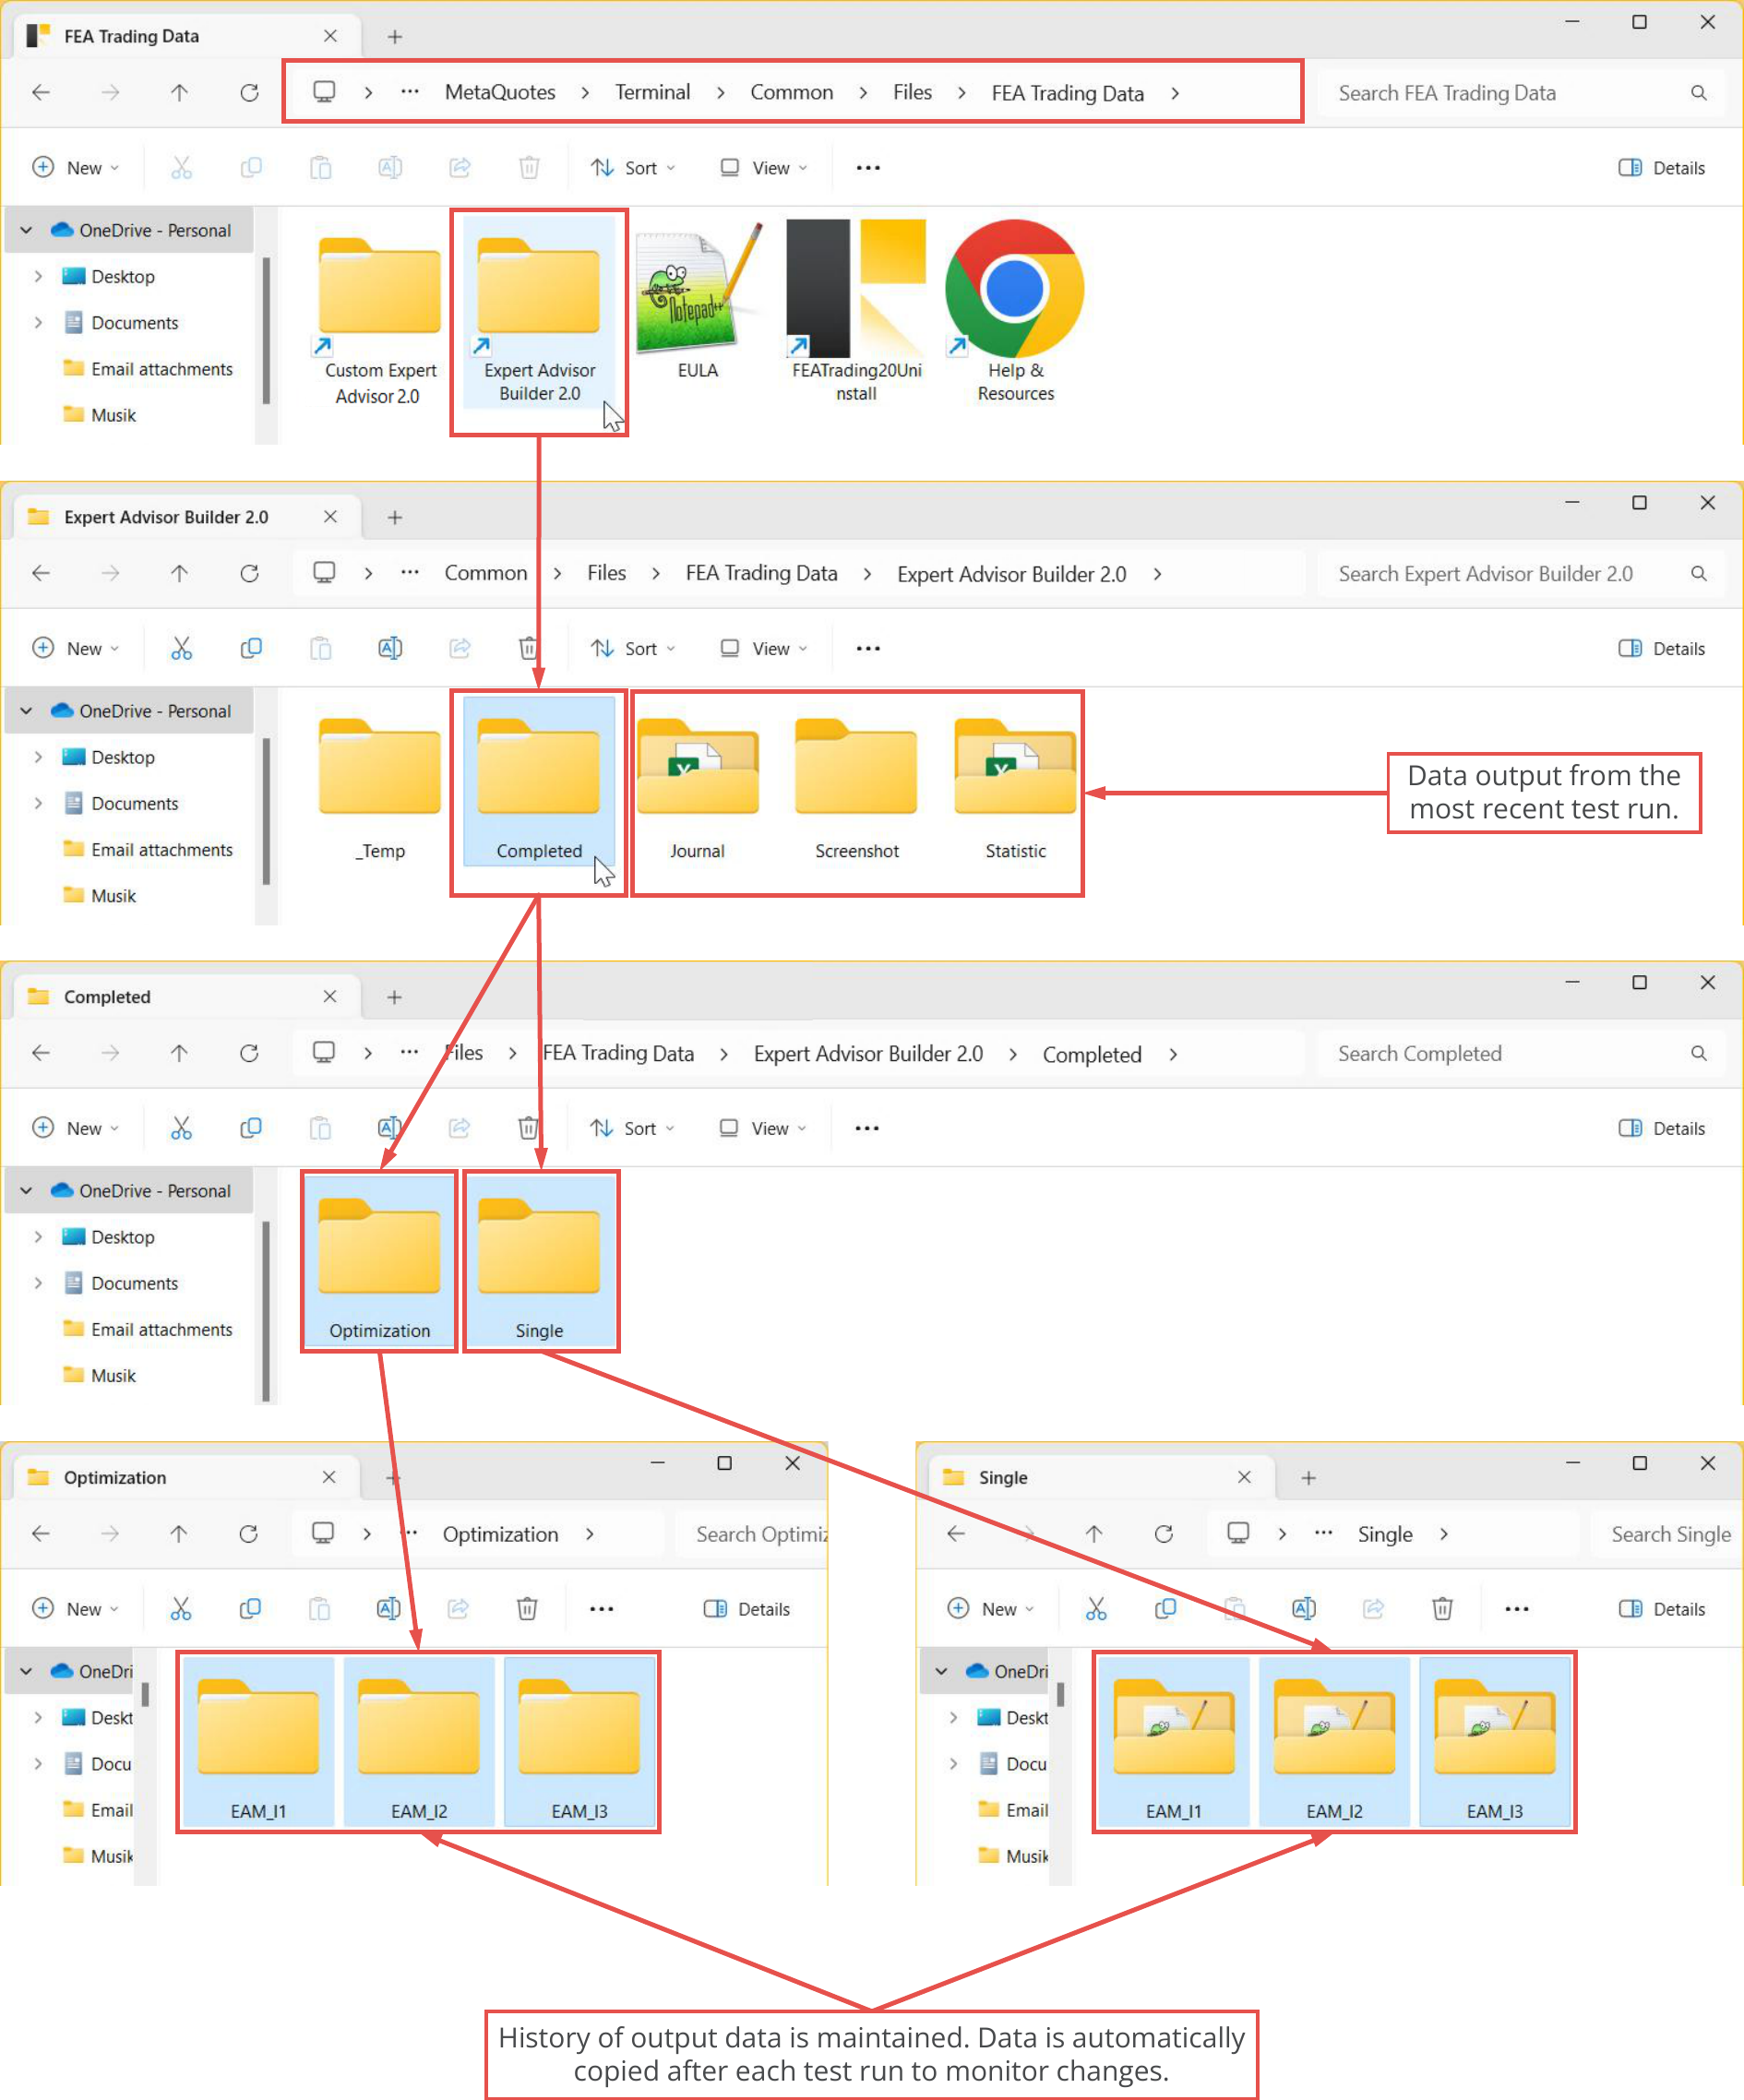1744x2100 pixels.
Task: Open New dropdown in Single window
Action: pyautogui.click(x=991, y=1608)
